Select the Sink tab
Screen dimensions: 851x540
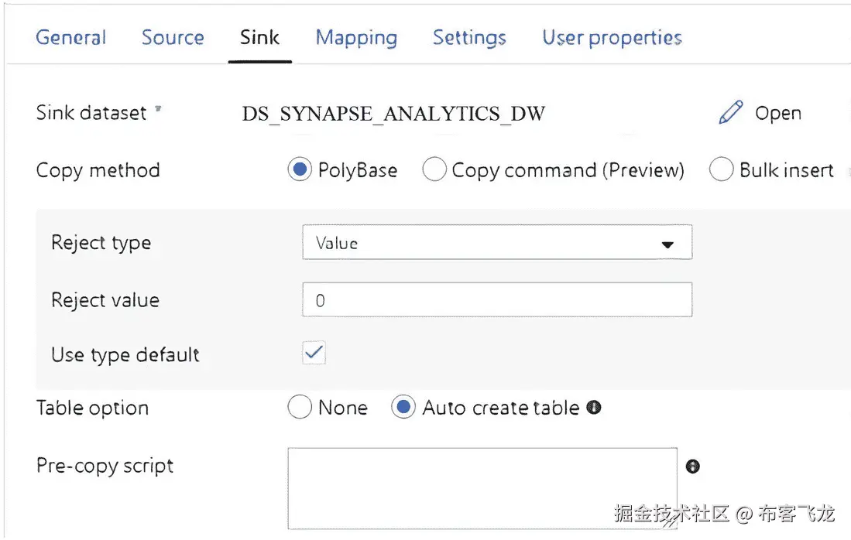click(259, 37)
